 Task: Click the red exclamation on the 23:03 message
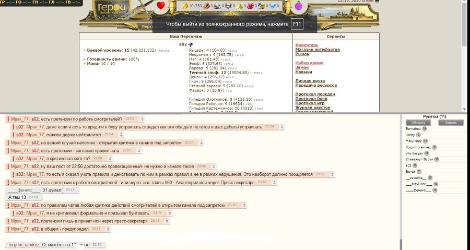point(8,119)
